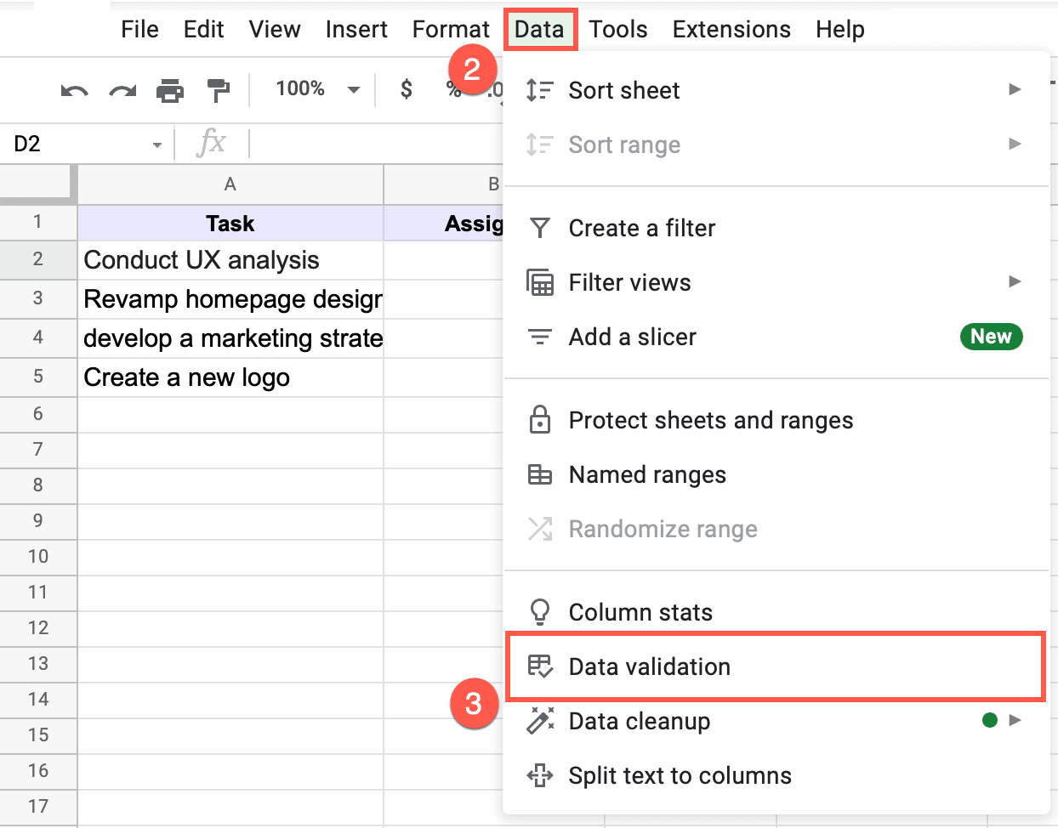Click Protect sheets and ranges

point(711,420)
